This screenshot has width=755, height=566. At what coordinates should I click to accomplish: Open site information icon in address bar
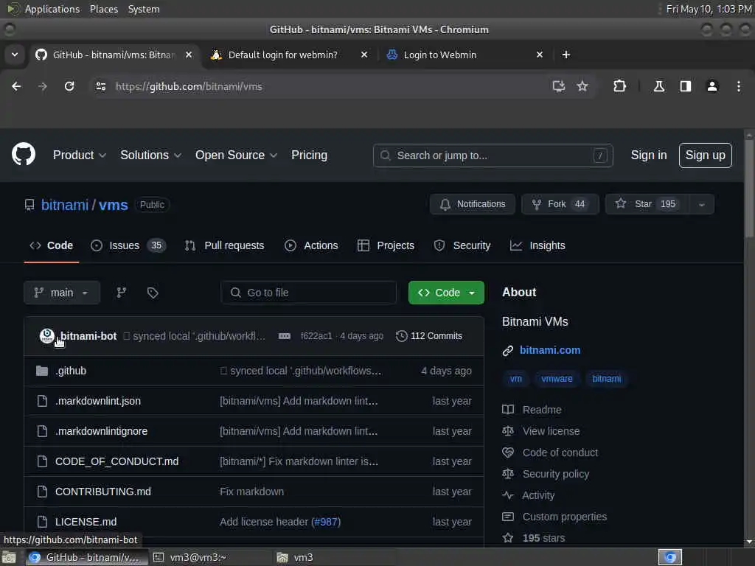point(100,87)
